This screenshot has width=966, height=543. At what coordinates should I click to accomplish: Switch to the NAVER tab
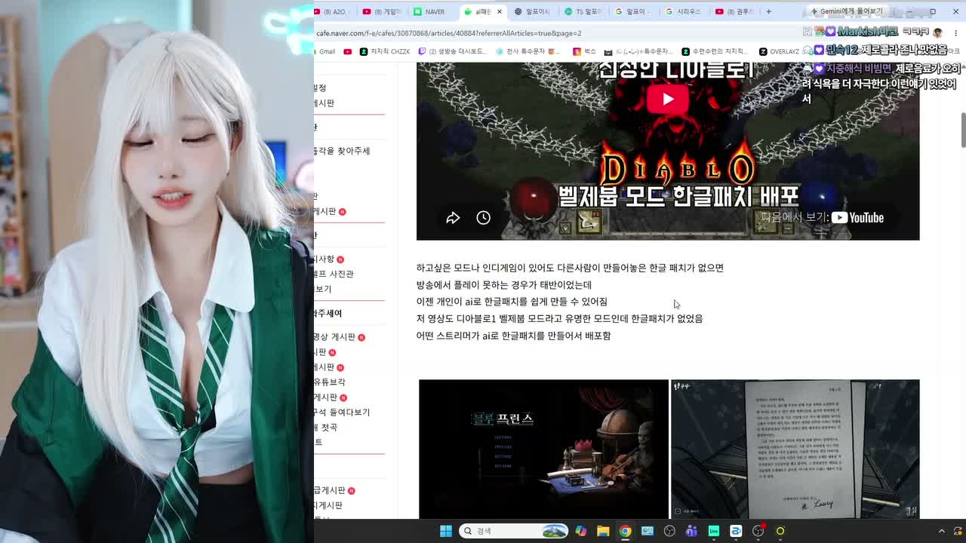429,11
